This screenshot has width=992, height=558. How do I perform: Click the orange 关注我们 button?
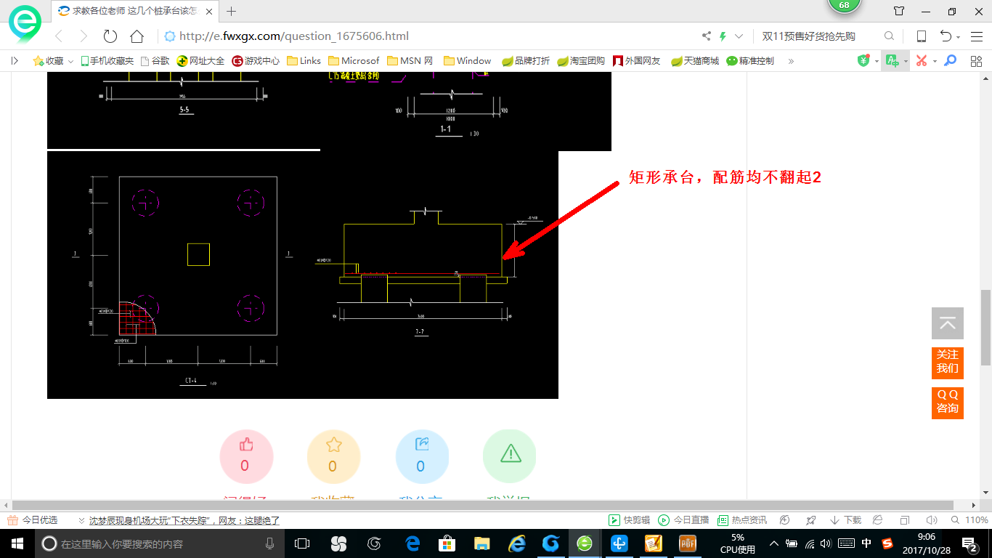(948, 363)
